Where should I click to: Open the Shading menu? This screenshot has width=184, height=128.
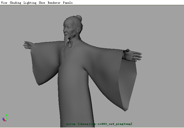[15, 3]
